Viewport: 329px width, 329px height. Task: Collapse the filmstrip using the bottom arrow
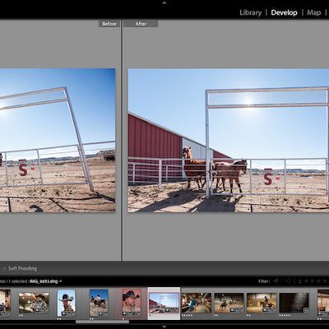tap(164, 327)
